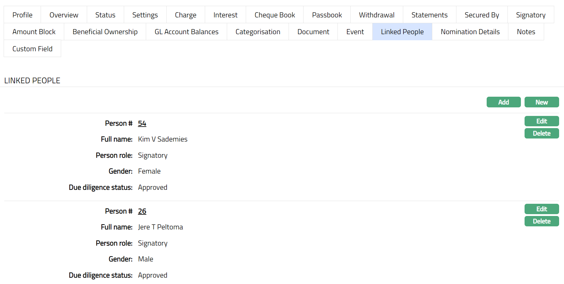Open the Profile tab
This screenshot has width=564, height=284.
22,15
